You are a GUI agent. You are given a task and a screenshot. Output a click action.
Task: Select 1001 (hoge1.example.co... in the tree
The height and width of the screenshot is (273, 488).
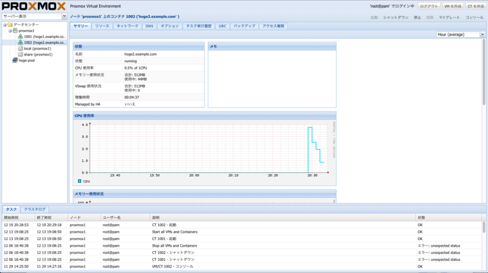coord(45,37)
